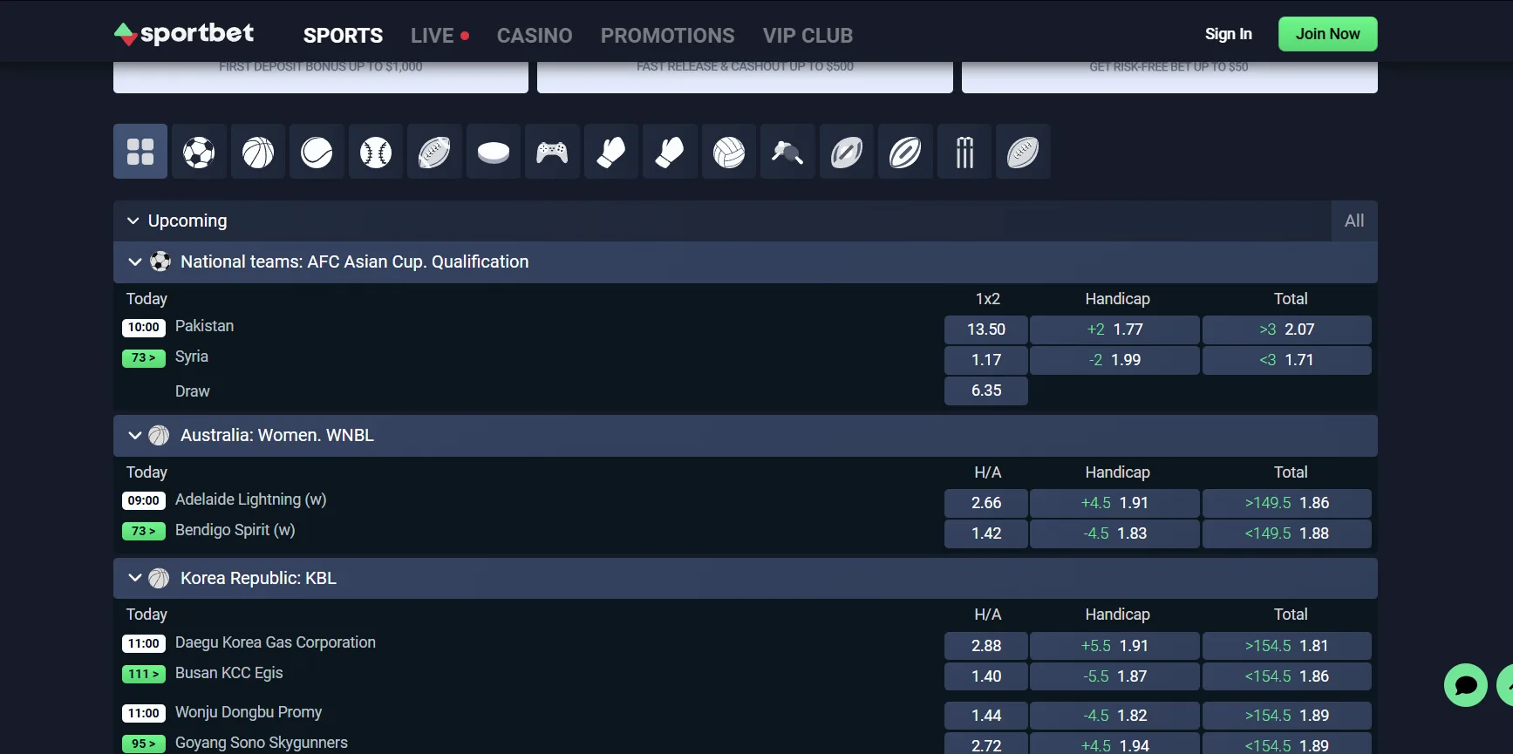Expand more markets for Adelaide vs Bendigo
This screenshot has height=754, width=1513.
(144, 531)
